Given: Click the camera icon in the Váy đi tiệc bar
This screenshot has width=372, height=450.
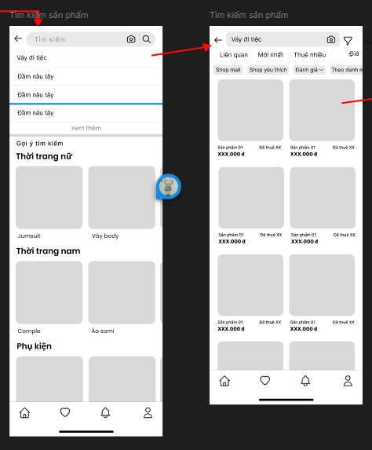Looking at the screenshot, I should [331, 39].
